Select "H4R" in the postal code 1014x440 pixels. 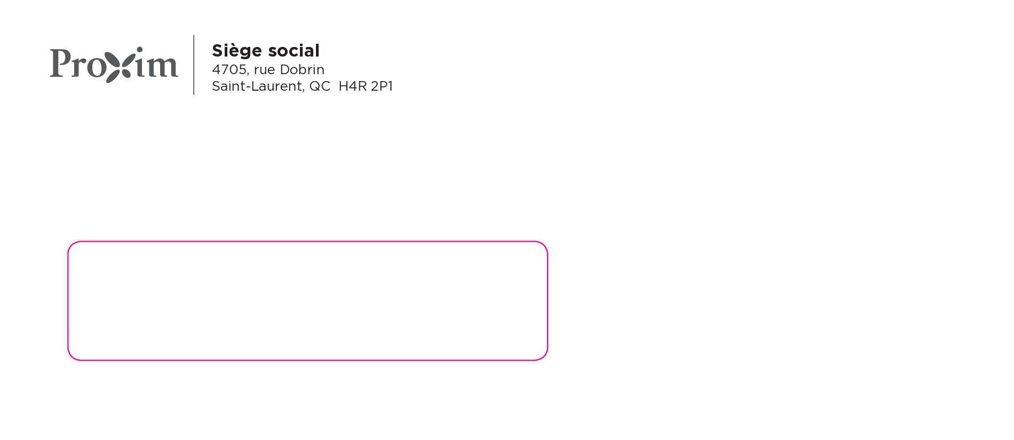pos(353,86)
